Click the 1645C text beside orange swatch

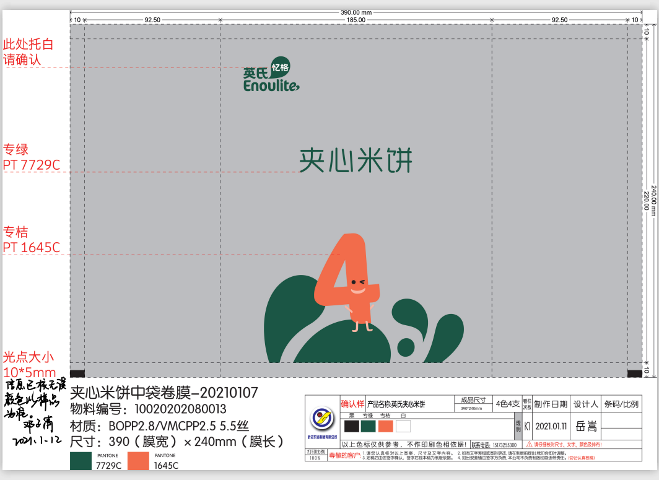[165, 466]
